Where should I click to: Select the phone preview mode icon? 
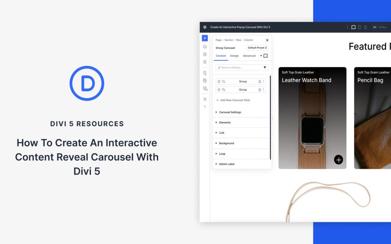tap(366, 27)
